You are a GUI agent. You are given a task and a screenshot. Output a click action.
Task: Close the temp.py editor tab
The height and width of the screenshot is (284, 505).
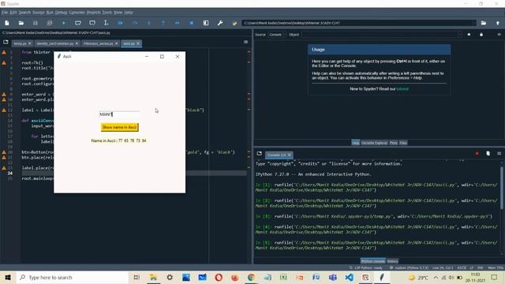(x=30, y=43)
